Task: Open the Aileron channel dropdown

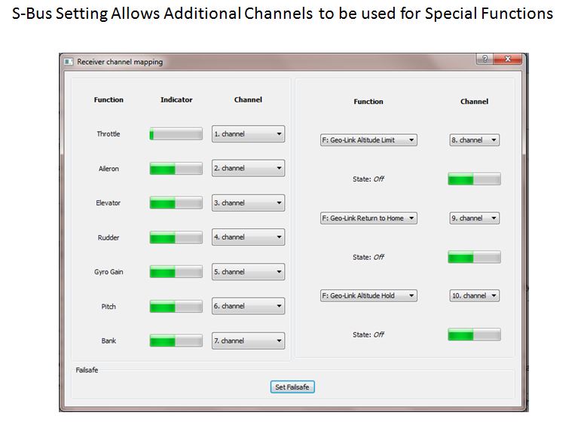Action: click(248, 168)
